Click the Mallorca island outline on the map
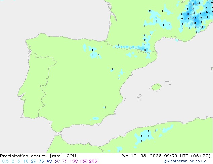This screenshot has height=164, width=213. pyautogui.click(x=156, y=87)
